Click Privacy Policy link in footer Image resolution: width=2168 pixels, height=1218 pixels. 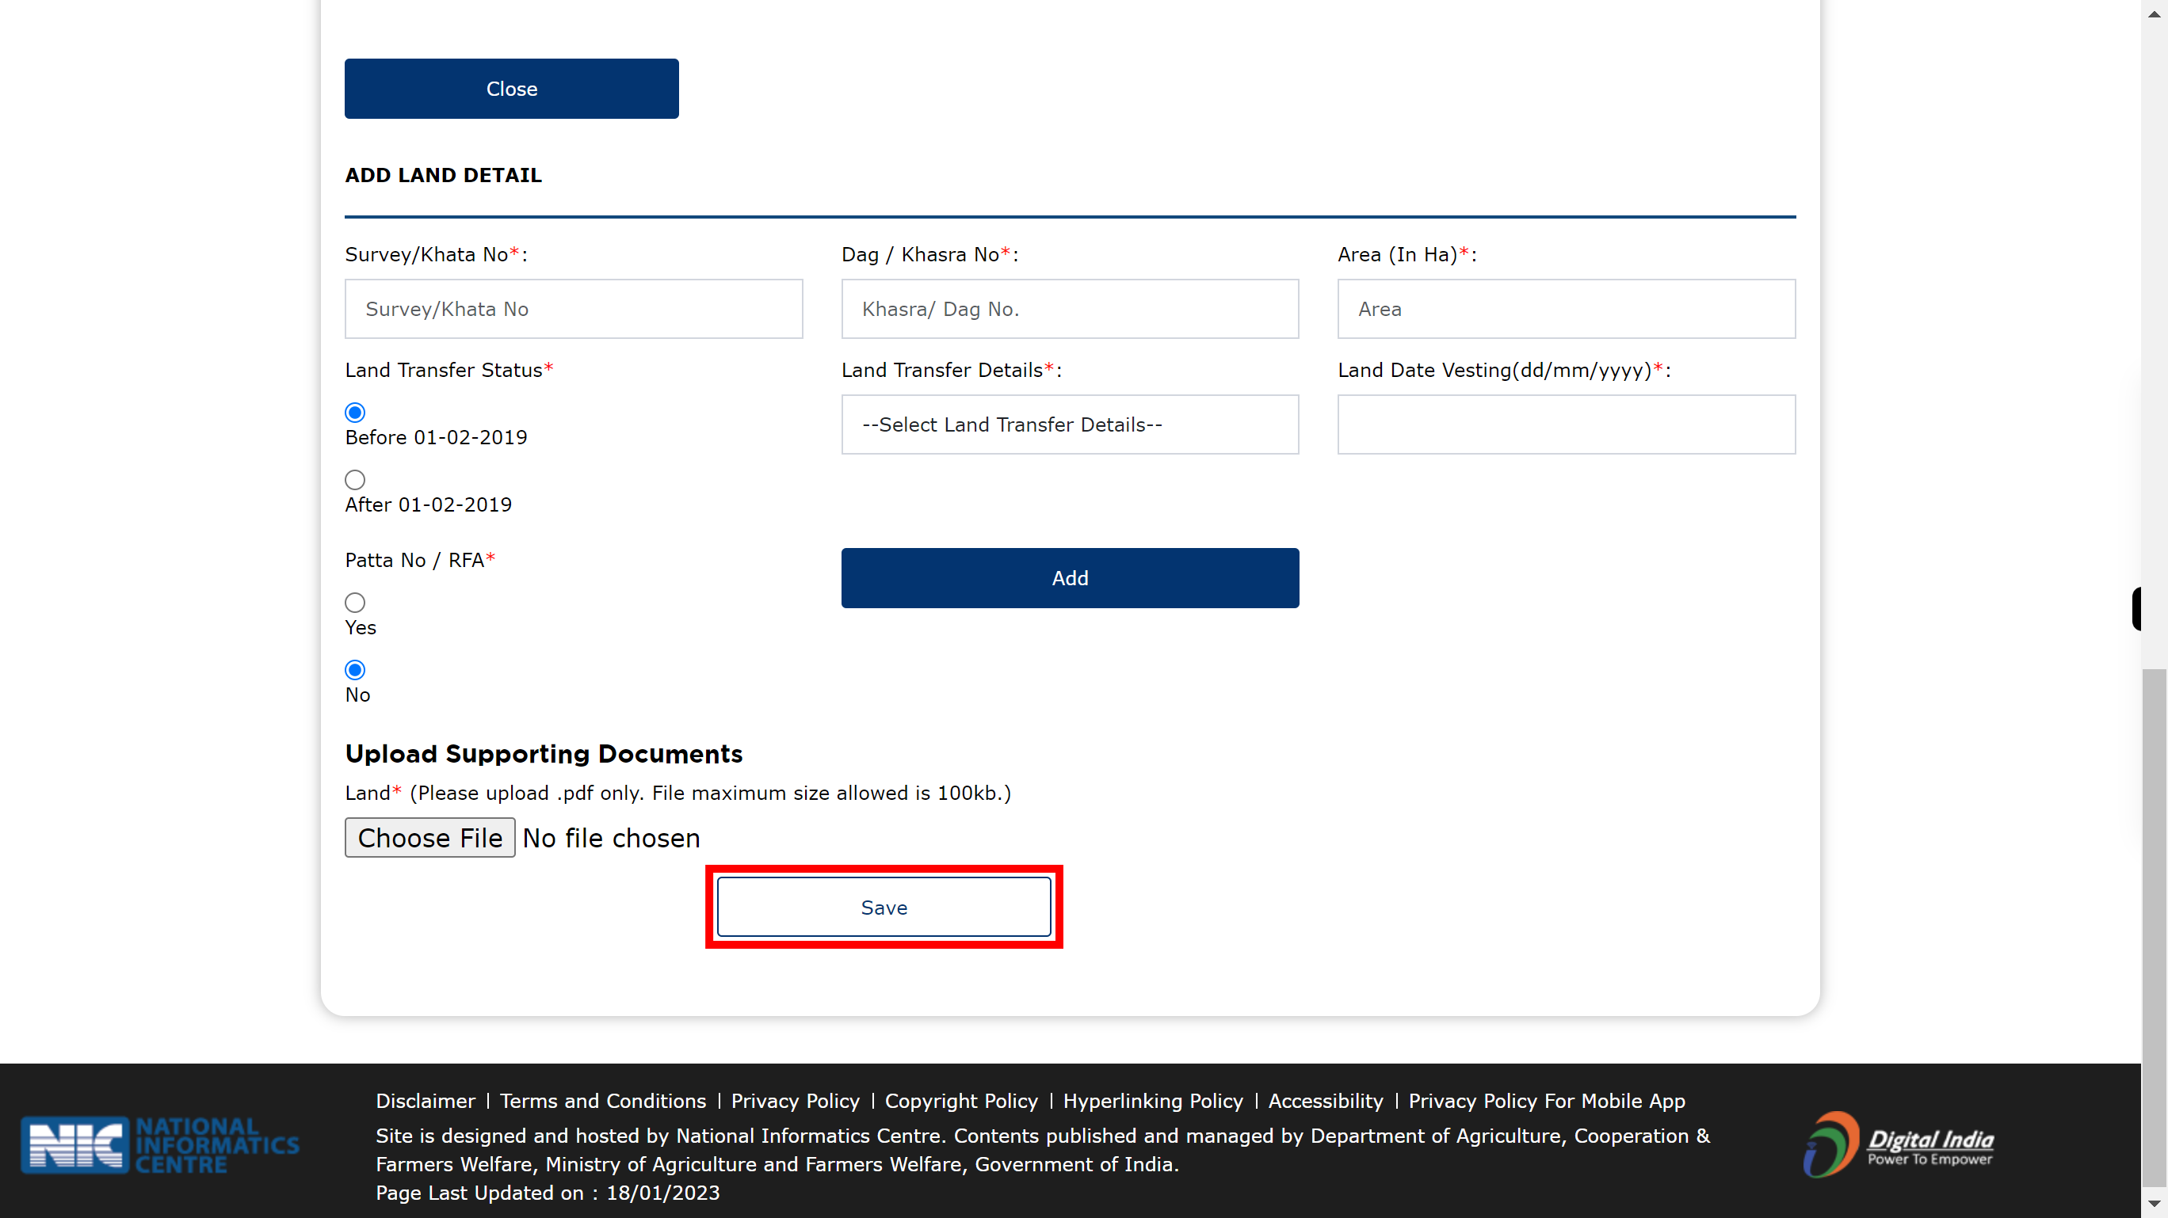point(795,1100)
